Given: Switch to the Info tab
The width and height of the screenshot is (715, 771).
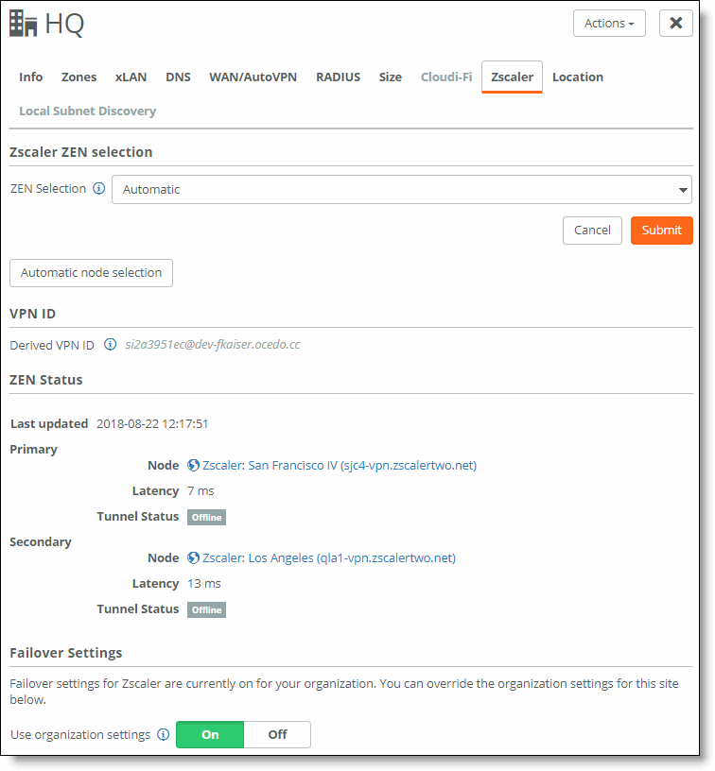Looking at the screenshot, I should coord(30,77).
